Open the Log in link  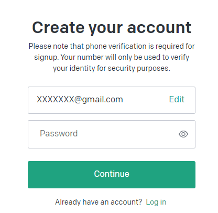(x=156, y=202)
